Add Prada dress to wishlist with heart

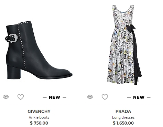[x=105, y=97]
